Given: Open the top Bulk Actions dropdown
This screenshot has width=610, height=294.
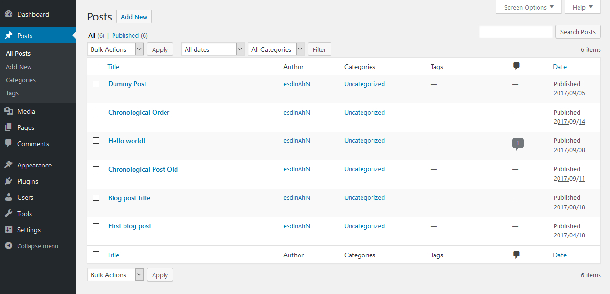Looking at the screenshot, I should (115, 49).
